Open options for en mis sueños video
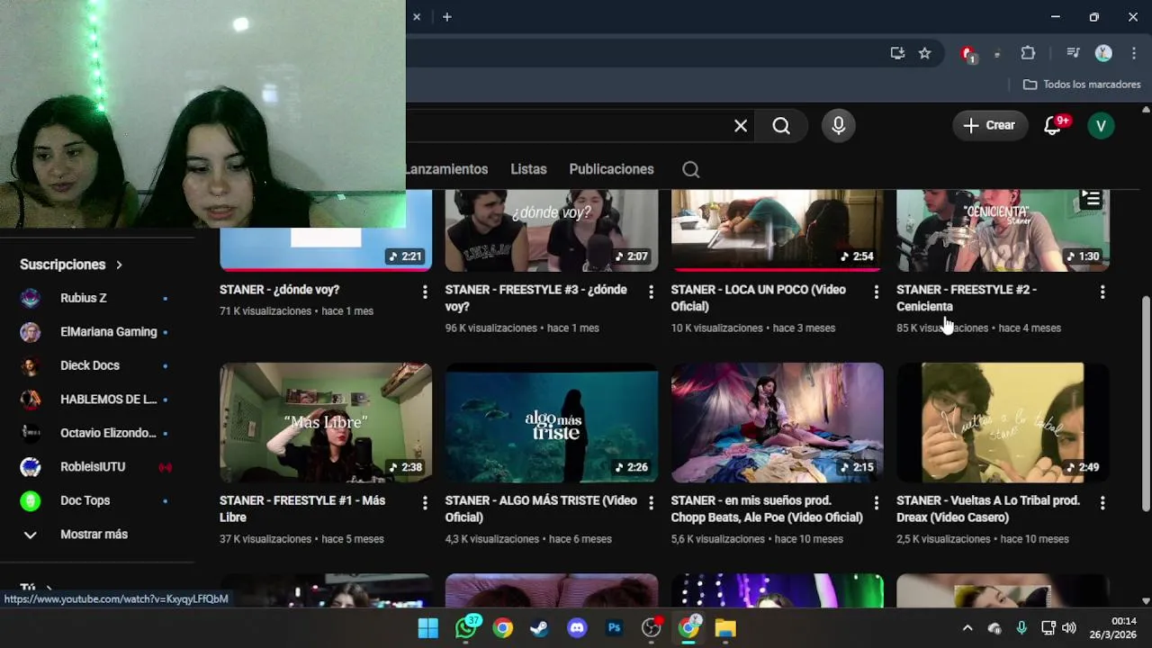1152x648 pixels. click(x=876, y=502)
